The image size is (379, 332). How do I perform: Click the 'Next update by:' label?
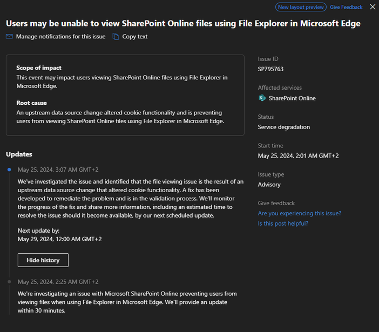pyautogui.click(x=38, y=231)
